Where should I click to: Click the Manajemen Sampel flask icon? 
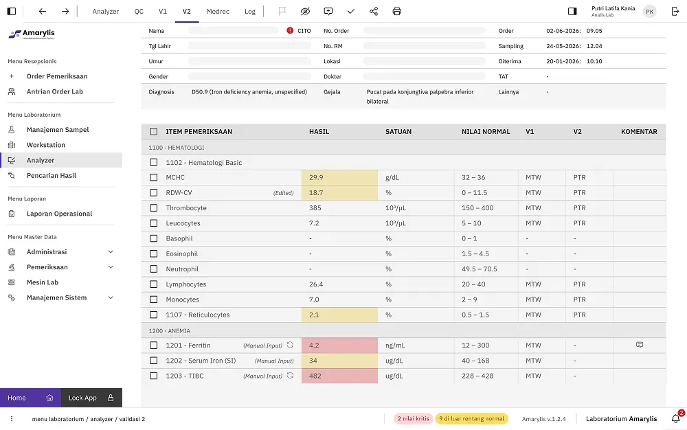[x=12, y=130]
